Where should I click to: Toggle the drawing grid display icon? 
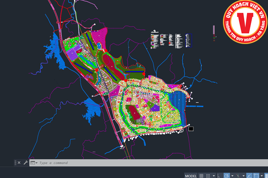pyautogui.click(x=201, y=175)
